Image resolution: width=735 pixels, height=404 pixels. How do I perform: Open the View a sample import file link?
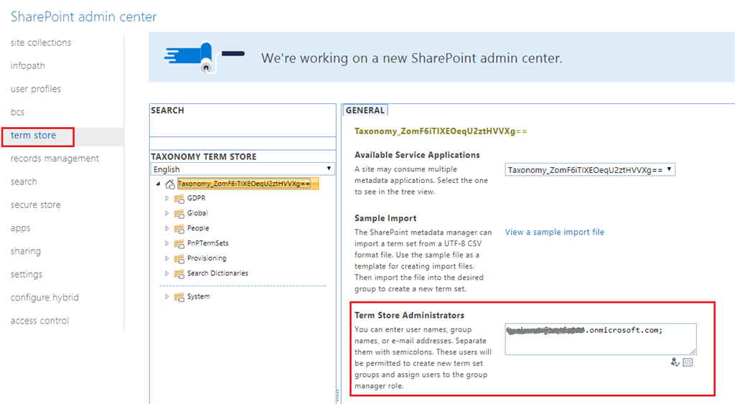coord(554,232)
